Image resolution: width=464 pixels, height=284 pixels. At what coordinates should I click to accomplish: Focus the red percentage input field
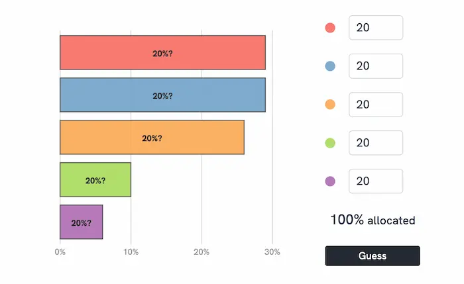click(x=376, y=28)
